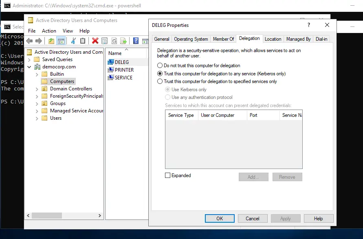Image resolution: width=363 pixels, height=239 pixels.
Task: Click the blue Help question mark icon
Action: (135, 41)
